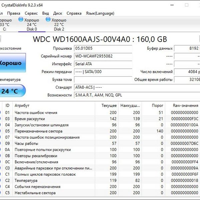Click worst value 82
The width and height of the screenshot is (200, 200).
pyautogui.click(x=137, y=180)
